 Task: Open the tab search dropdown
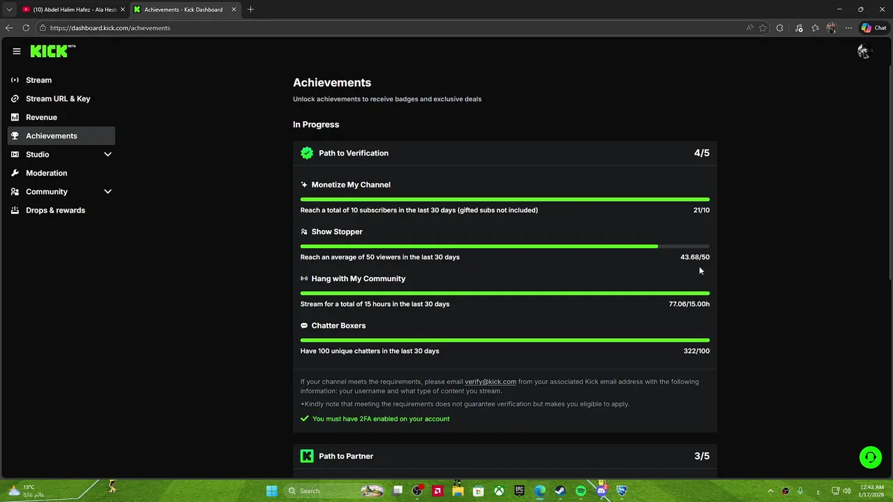pyautogui.click(x=9, y=10)
